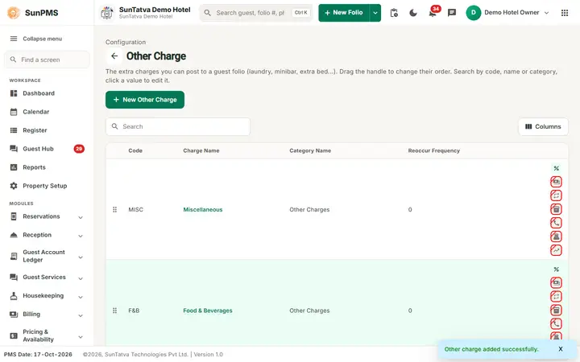
Task: Click the percent icon in MISC row
Action: pyautogui.click(x=556, y=168)
